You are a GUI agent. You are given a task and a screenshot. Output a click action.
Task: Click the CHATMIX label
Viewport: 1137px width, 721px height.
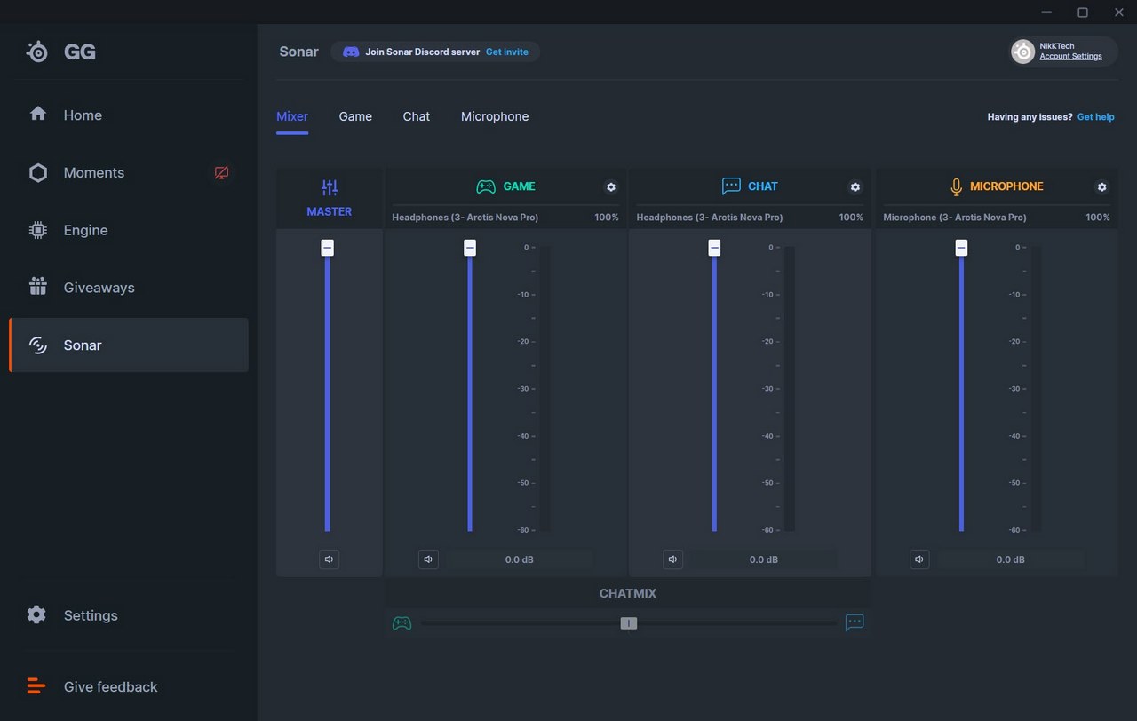[628, 593]
